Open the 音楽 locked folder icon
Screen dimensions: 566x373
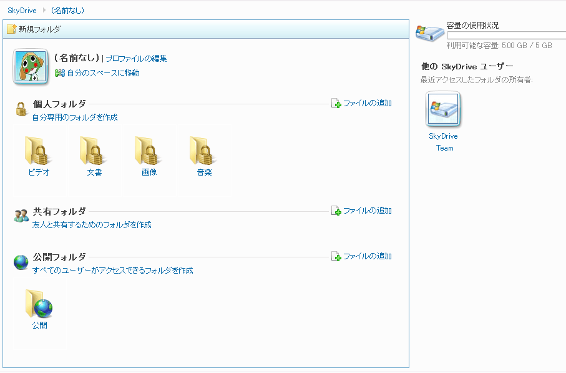coord(203,151)
